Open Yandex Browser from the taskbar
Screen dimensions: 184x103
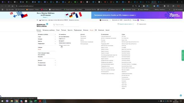[26, 101]
